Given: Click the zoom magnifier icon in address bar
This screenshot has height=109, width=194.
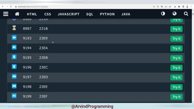Looking at the screenshot, I should click(x=158, y=7).
